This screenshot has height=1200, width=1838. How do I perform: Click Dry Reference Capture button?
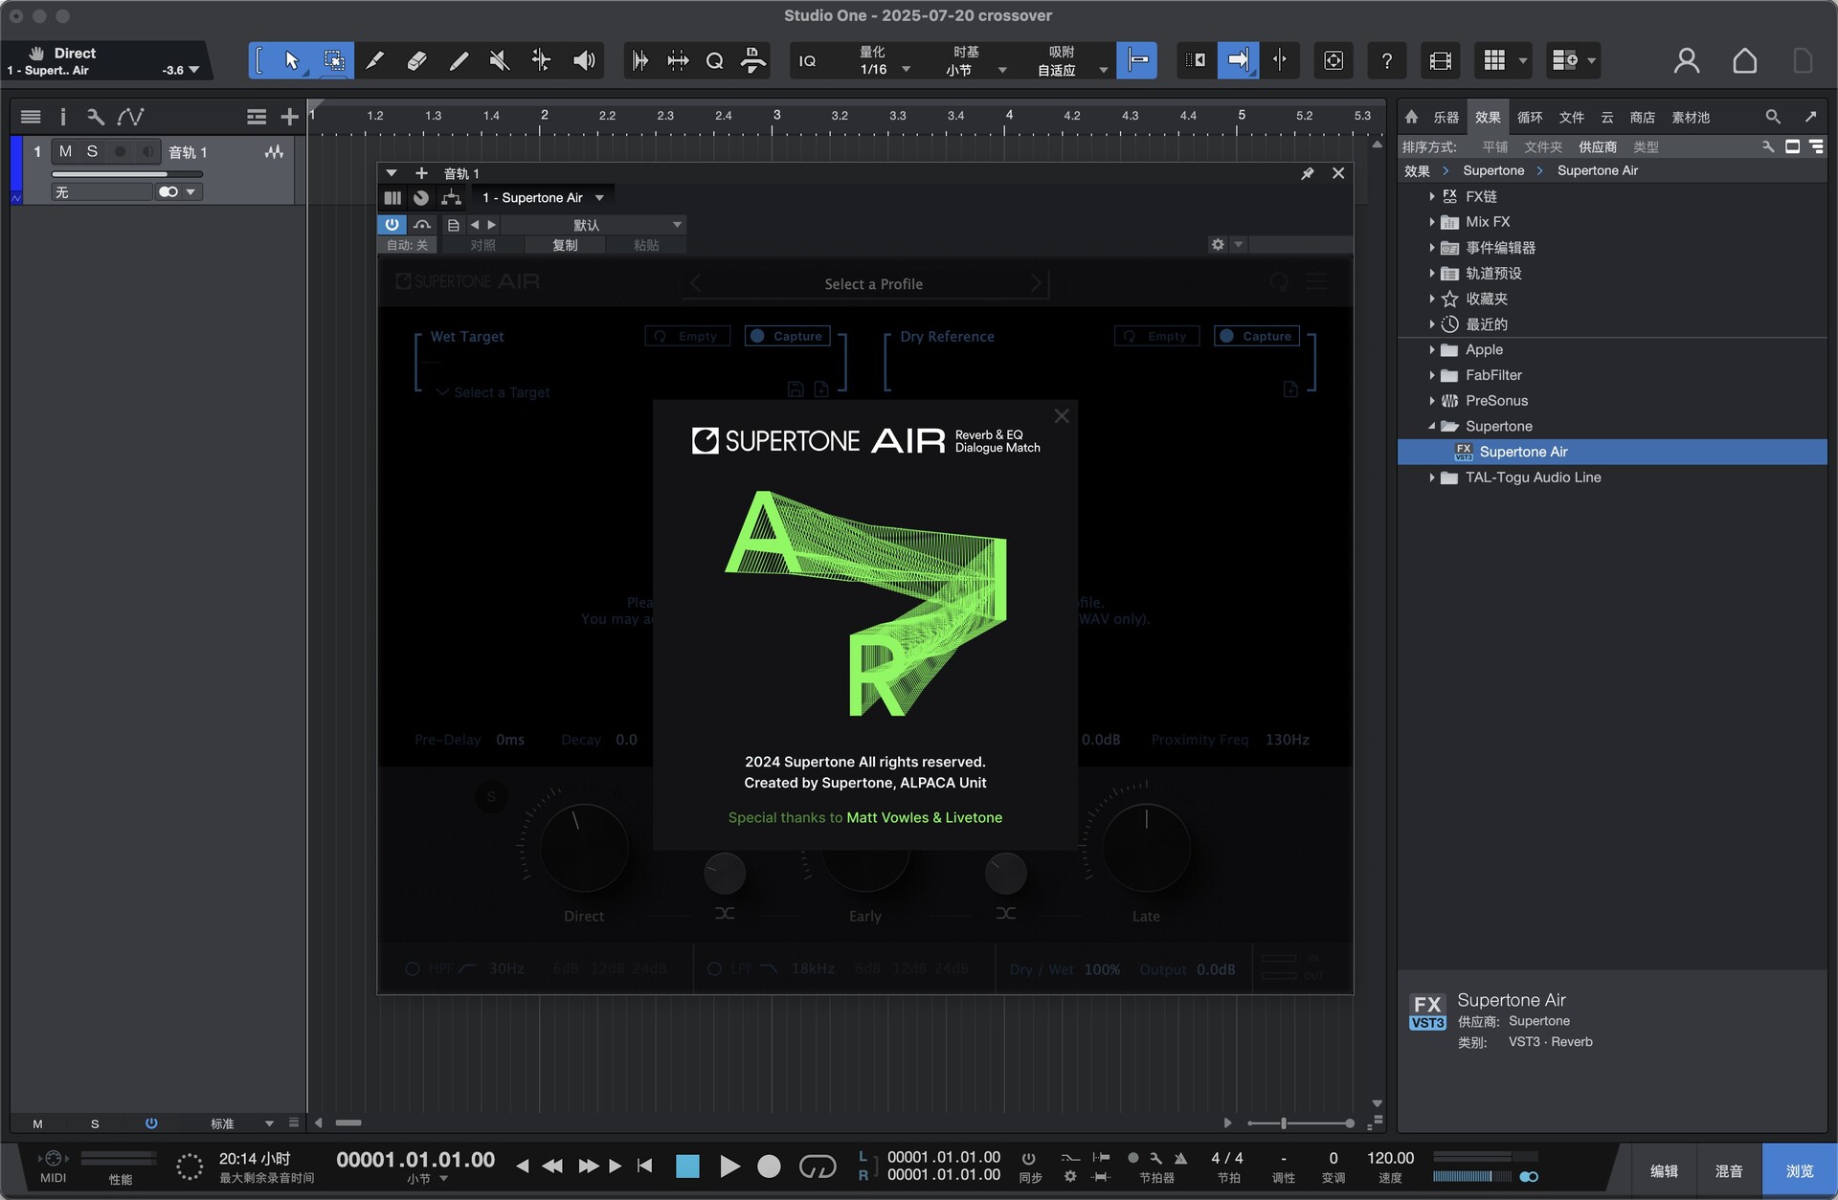point(1256,336)
